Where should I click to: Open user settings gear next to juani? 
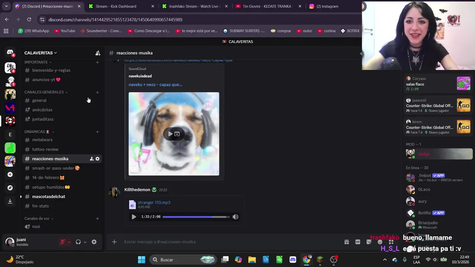click(x=94, y=242)
